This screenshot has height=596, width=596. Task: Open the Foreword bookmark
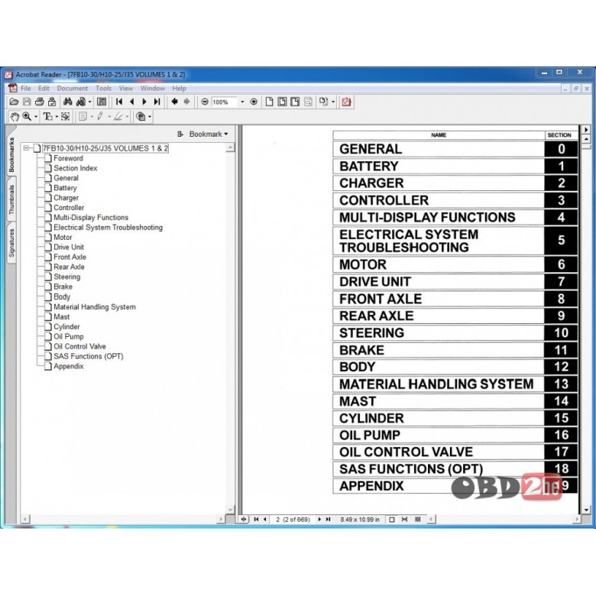tap(68, 158)
